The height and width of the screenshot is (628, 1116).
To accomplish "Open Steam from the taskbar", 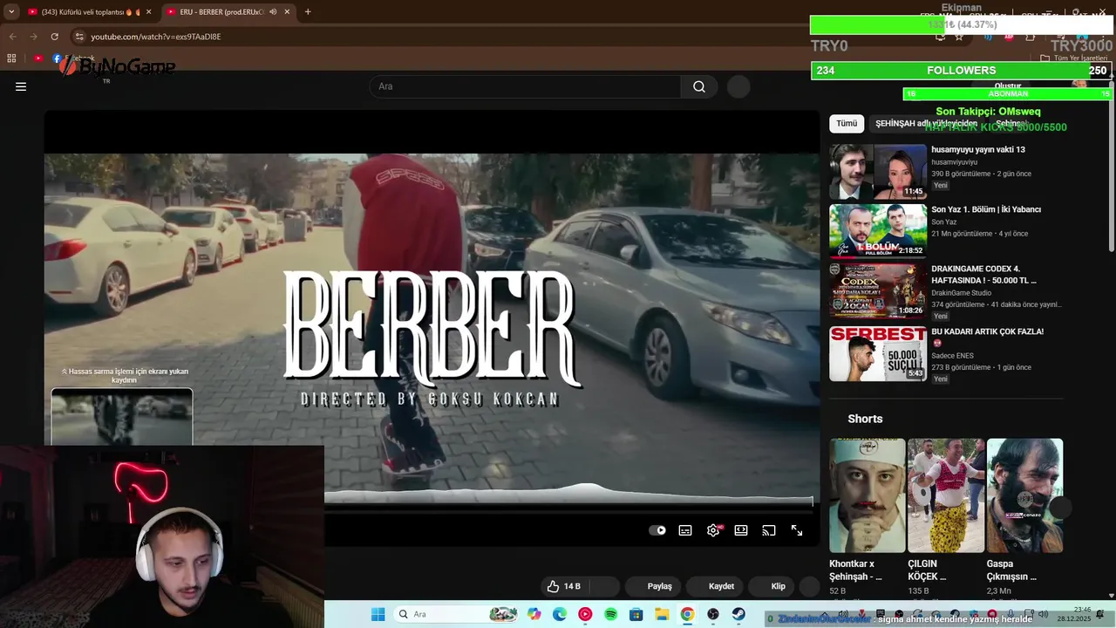I will pyautogui.click(x=738, y=614).
